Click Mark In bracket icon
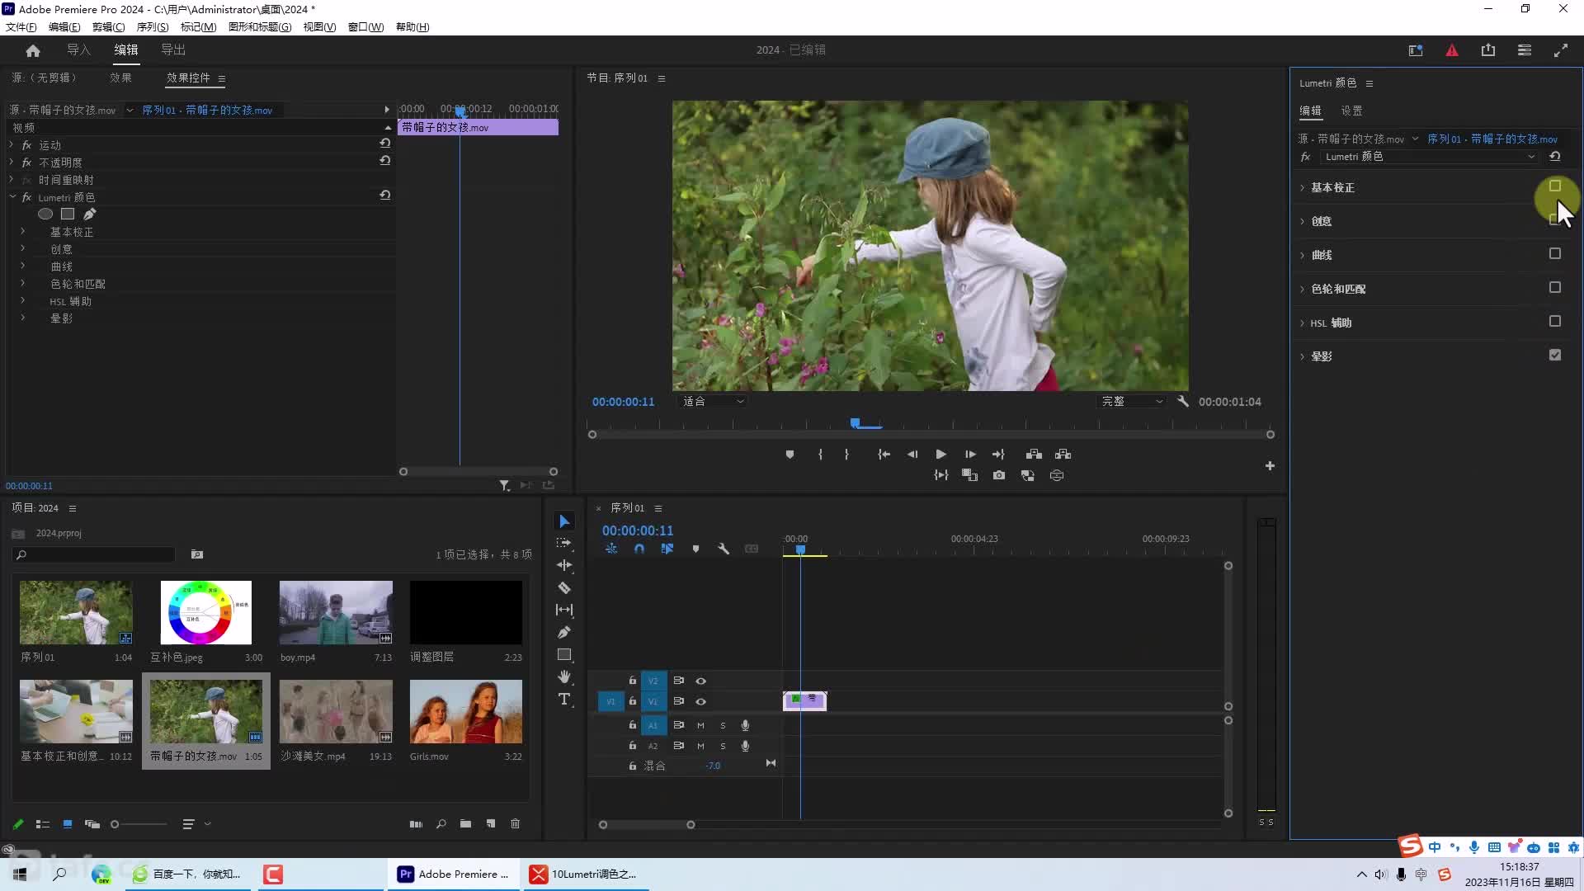The height and width of the screenshot is (891, 1584). [820, 455]
